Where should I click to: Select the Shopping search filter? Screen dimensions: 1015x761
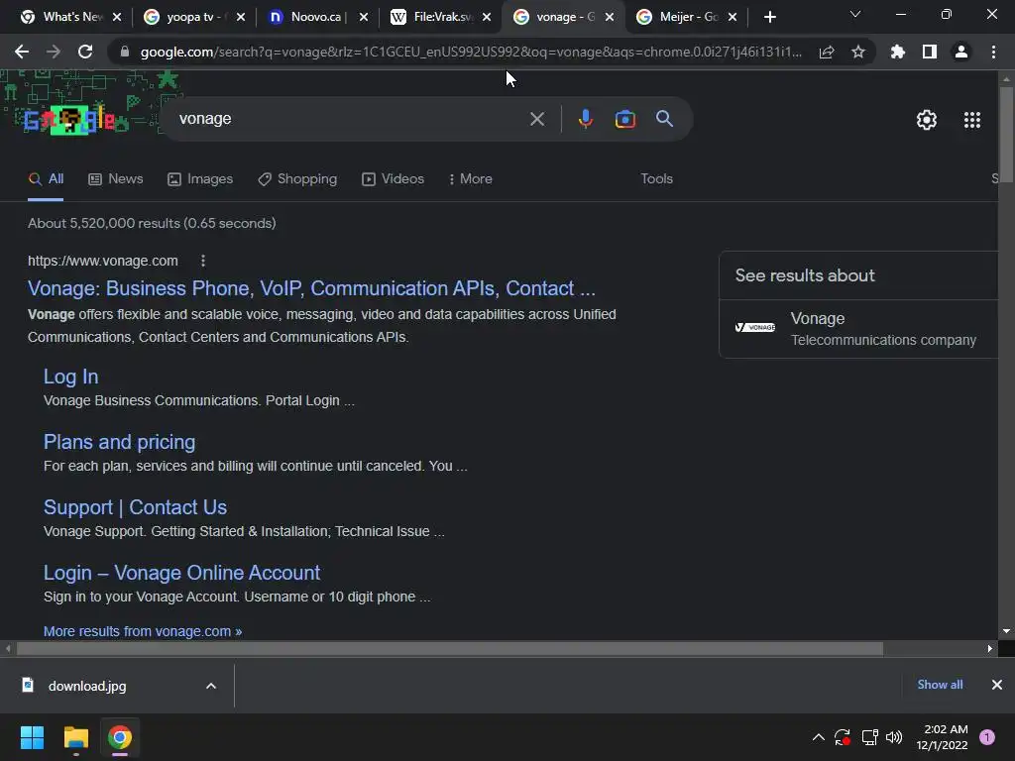(x=297, y=179)
